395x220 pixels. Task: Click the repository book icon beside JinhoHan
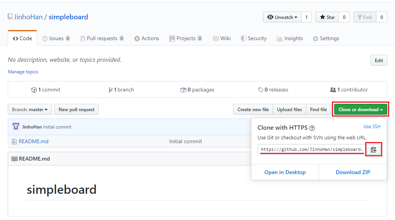click(10, 17)
